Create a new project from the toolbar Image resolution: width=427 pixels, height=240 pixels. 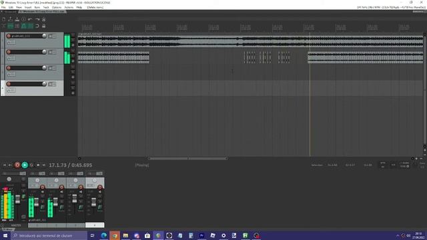[x=3, y=19]
